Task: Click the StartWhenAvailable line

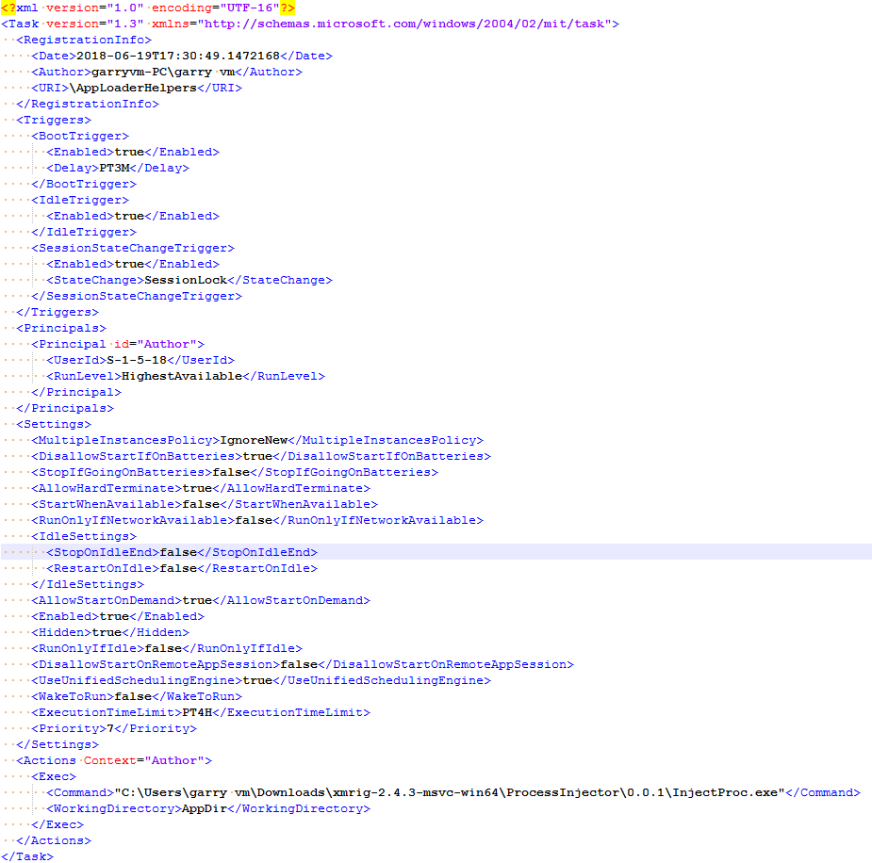Action: pyautogui.click(x=205, y=505)
